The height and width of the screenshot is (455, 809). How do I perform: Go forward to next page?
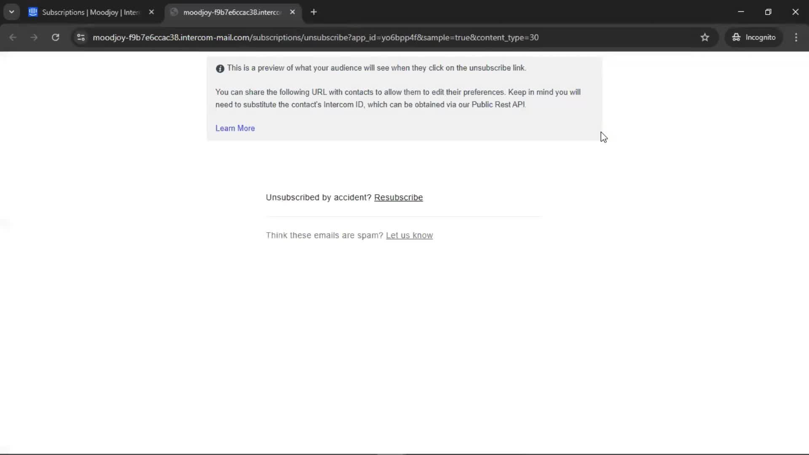[34, 37]
